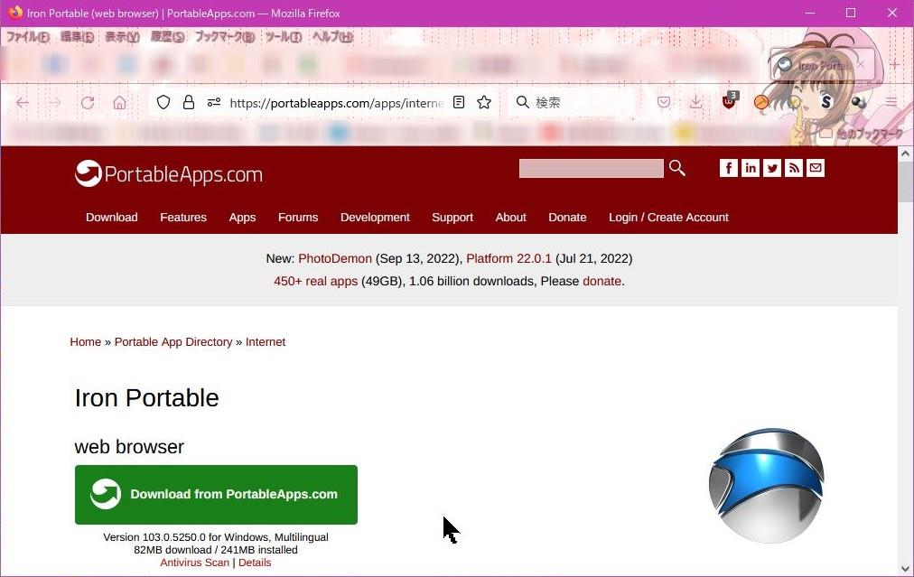Save the page to Pocket
The image size is (914, 577).
(x=663, y=103)
